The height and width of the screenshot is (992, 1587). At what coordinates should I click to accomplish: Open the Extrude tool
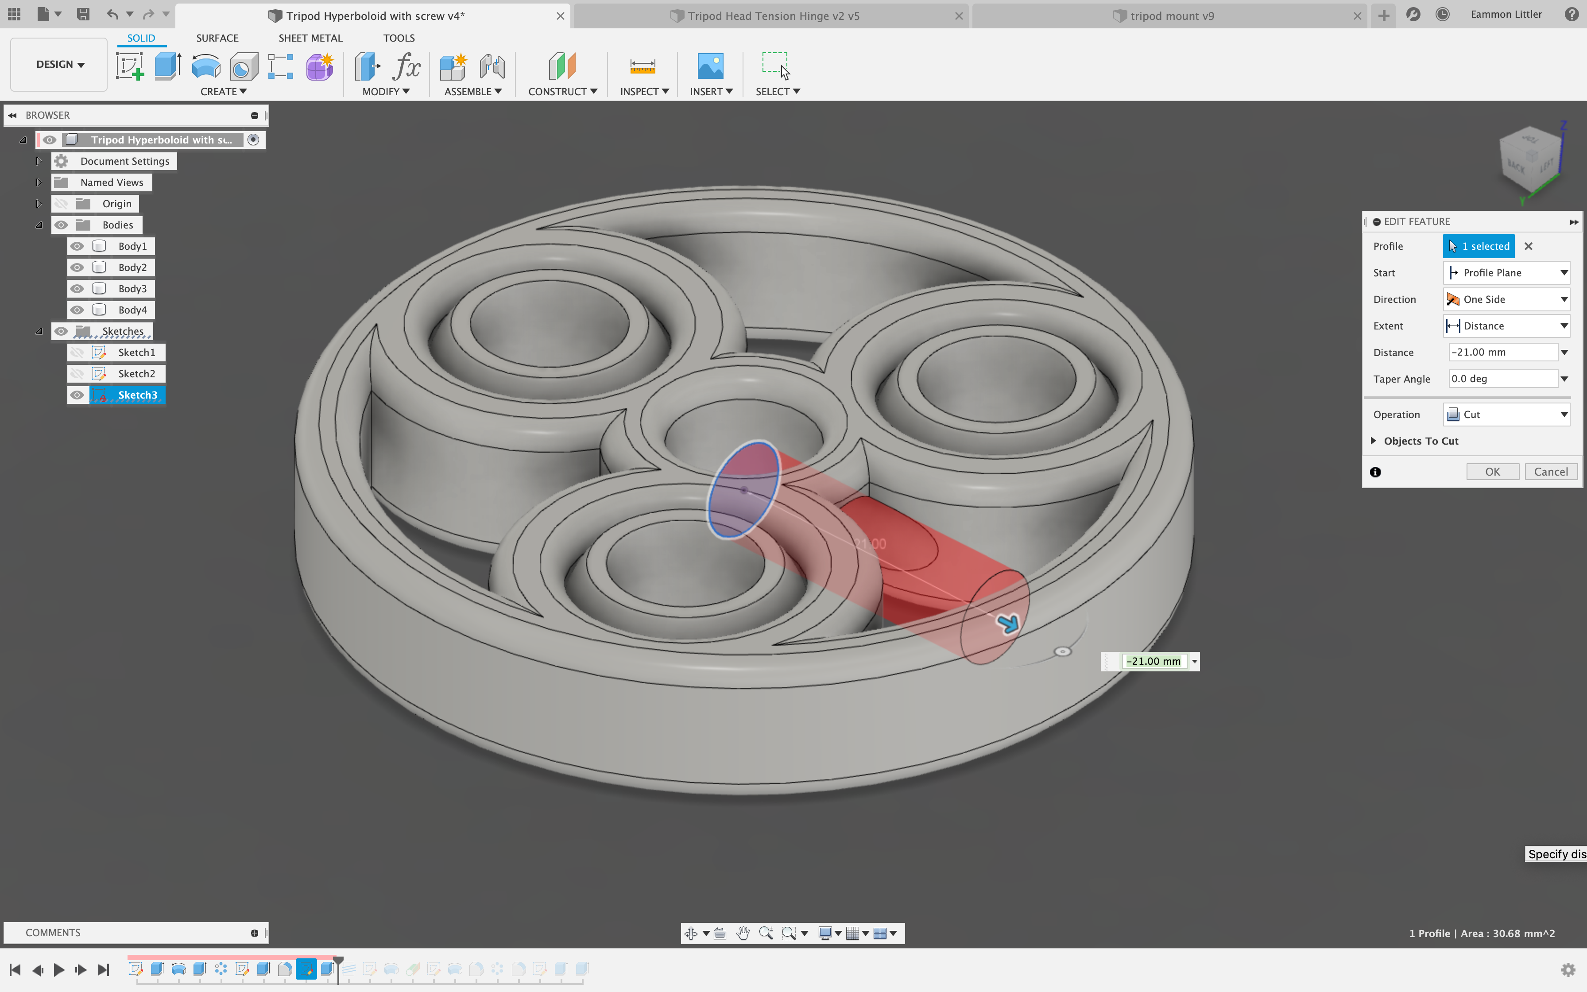tap(168, 66)
